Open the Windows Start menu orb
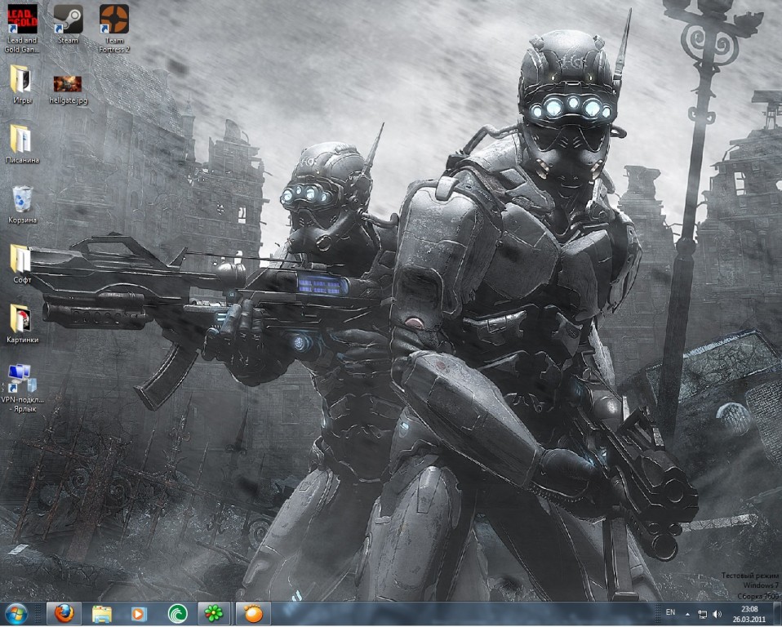Screen dimensions: 782x627 (x=16, y=614)
